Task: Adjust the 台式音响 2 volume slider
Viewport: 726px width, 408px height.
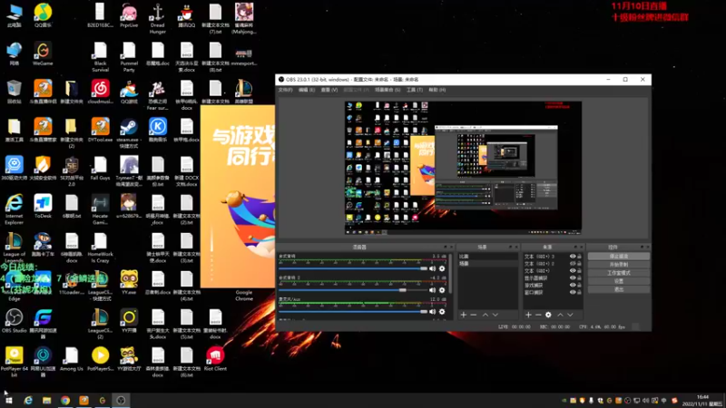Action: pos(353,290)
